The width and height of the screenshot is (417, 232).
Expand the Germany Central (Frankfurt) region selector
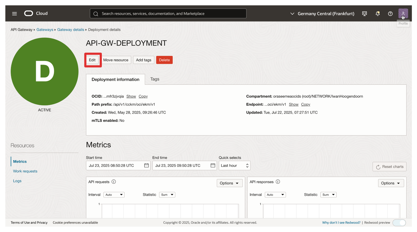coord(322,14)
